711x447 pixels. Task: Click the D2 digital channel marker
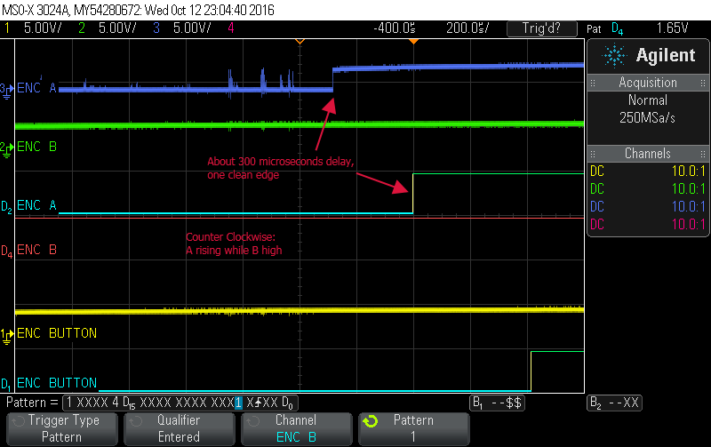[x=6, y=207]
